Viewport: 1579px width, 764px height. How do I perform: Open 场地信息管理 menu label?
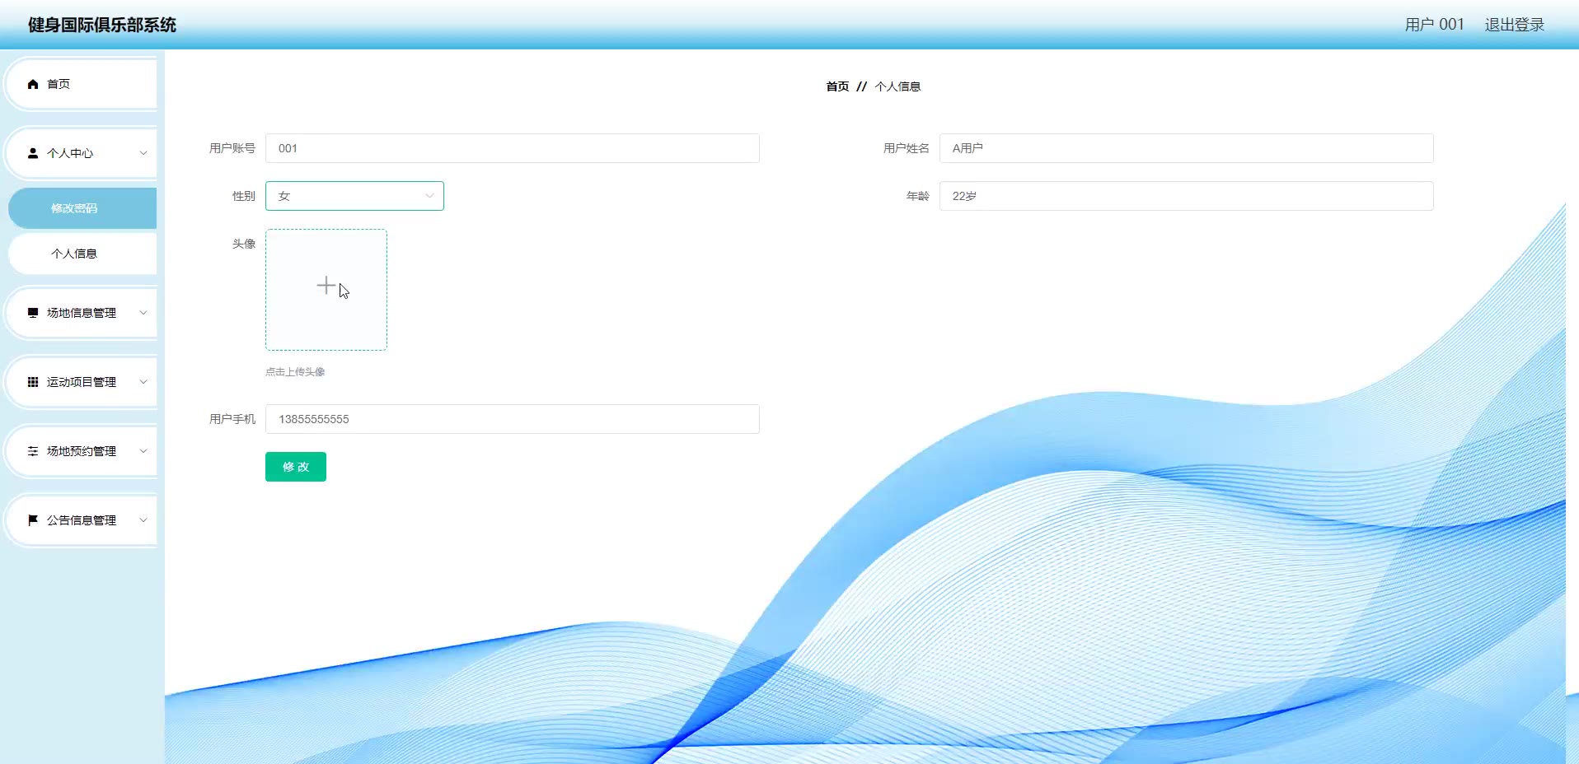(82, 313)
